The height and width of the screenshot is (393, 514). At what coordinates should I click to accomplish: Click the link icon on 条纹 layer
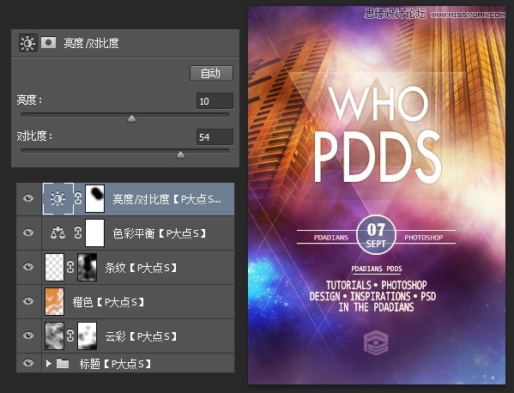coord(70,267)
